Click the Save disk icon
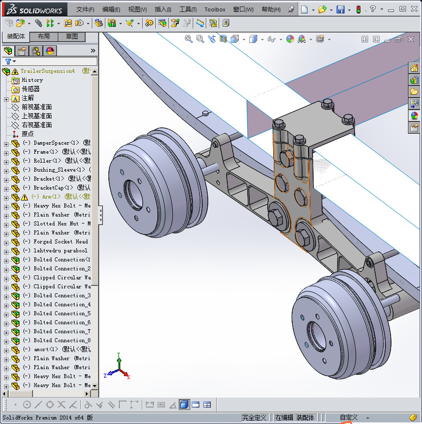Viewport: 422px width, 424px height. (340, 10)
